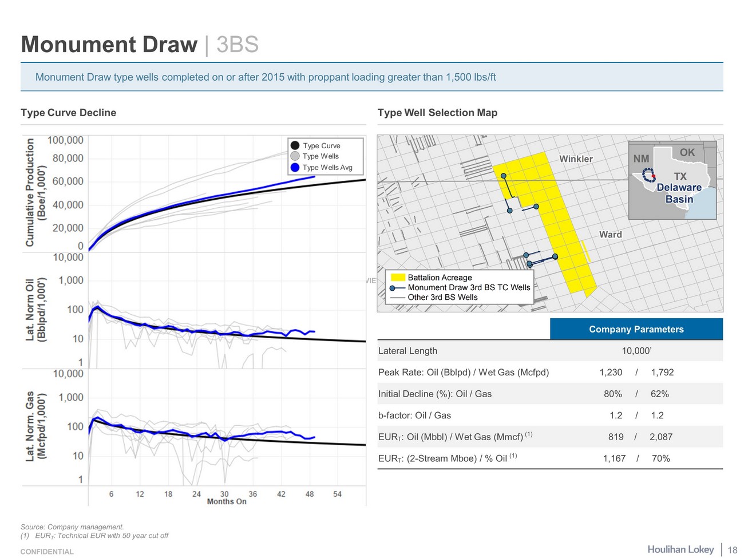Click the Ward county label on map
This screenshot has width=744, height=558.
pos(610,235)
